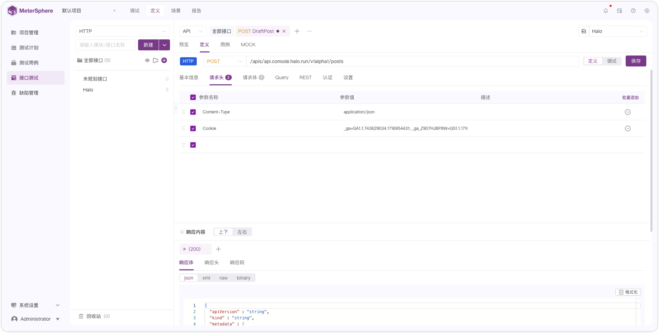Open the notifications bell

(x=606, y=11)
